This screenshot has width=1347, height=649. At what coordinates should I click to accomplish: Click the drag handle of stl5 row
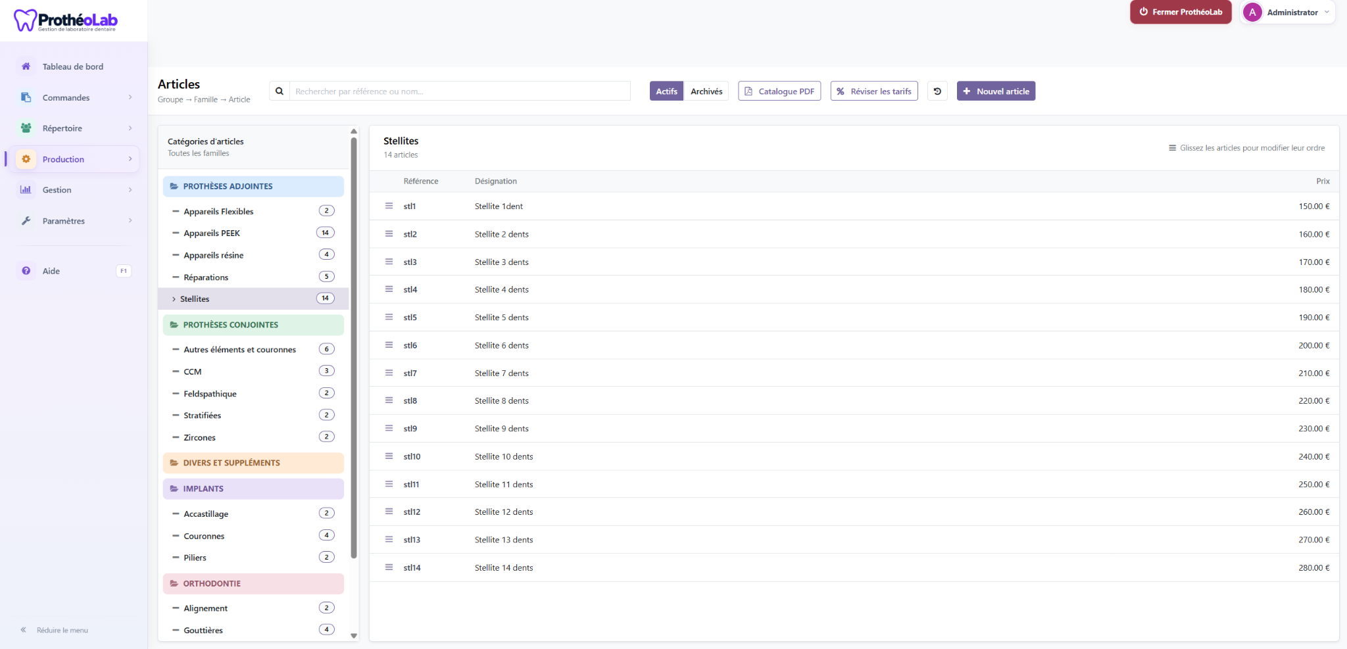coord(389,317)
